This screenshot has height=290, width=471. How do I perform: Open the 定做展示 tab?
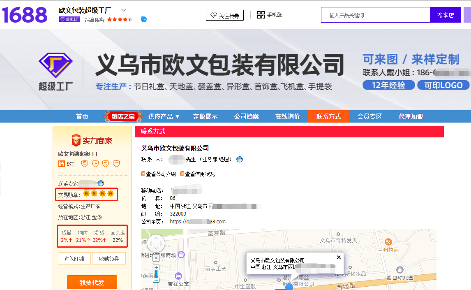coord(205,116)
